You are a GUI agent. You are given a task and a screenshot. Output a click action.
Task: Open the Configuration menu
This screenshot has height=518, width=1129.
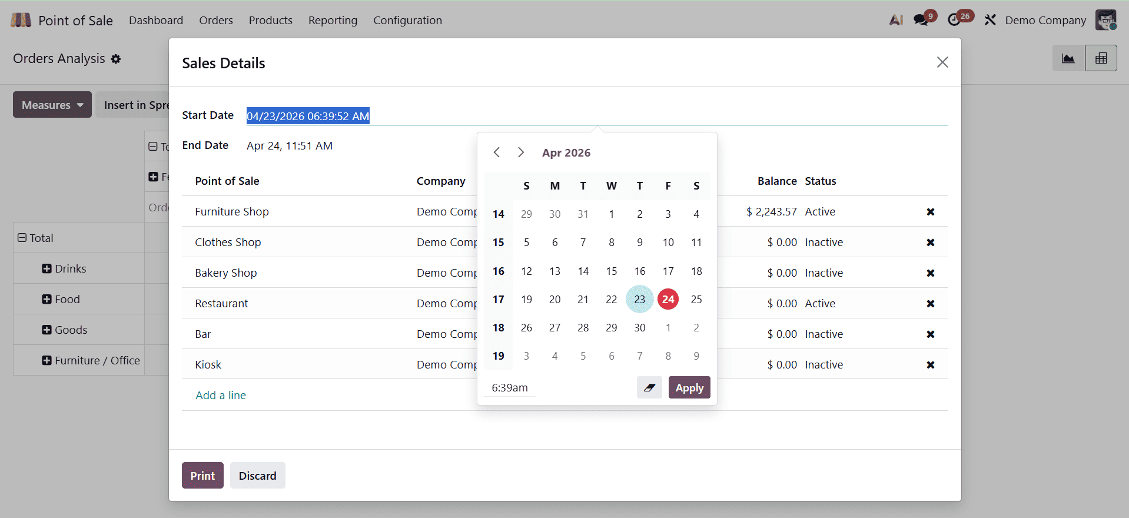(x=407, y=20)
